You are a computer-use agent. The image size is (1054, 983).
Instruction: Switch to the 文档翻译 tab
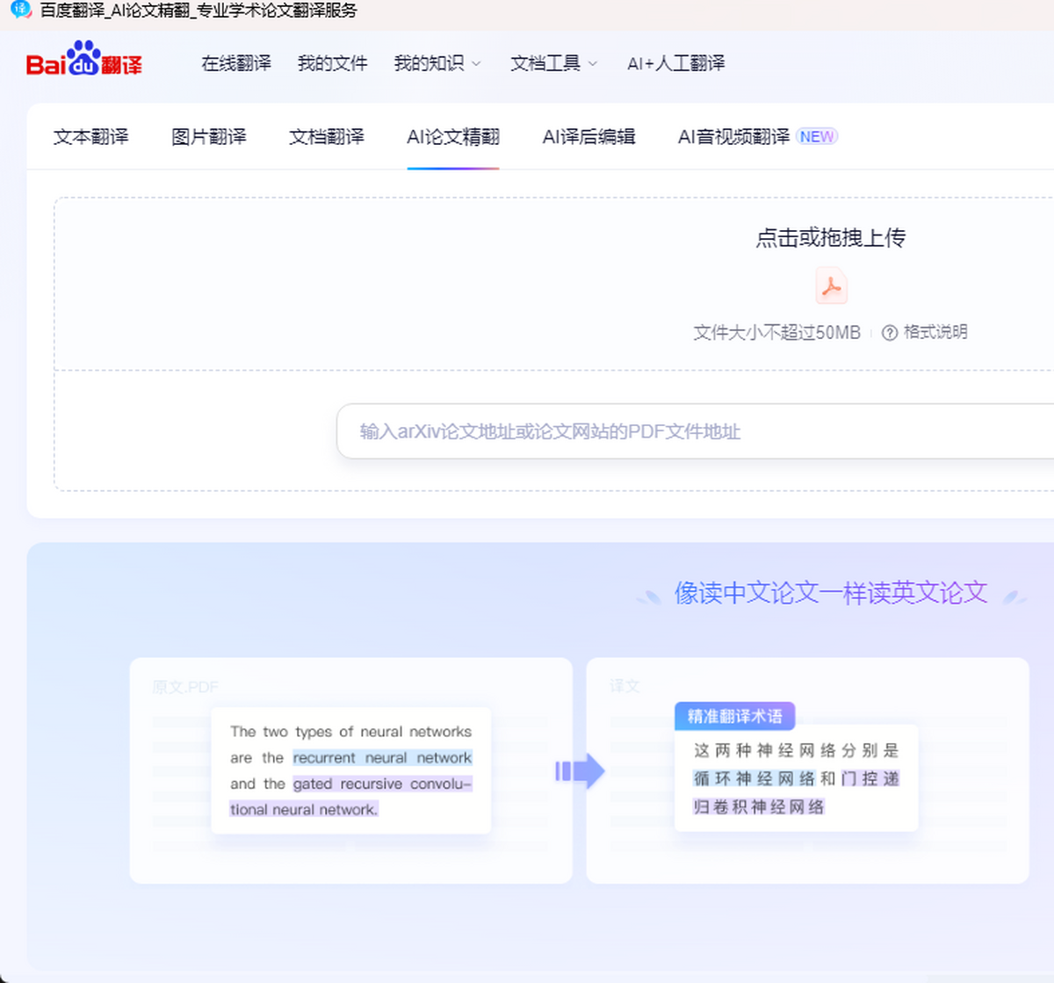[327, 137]
